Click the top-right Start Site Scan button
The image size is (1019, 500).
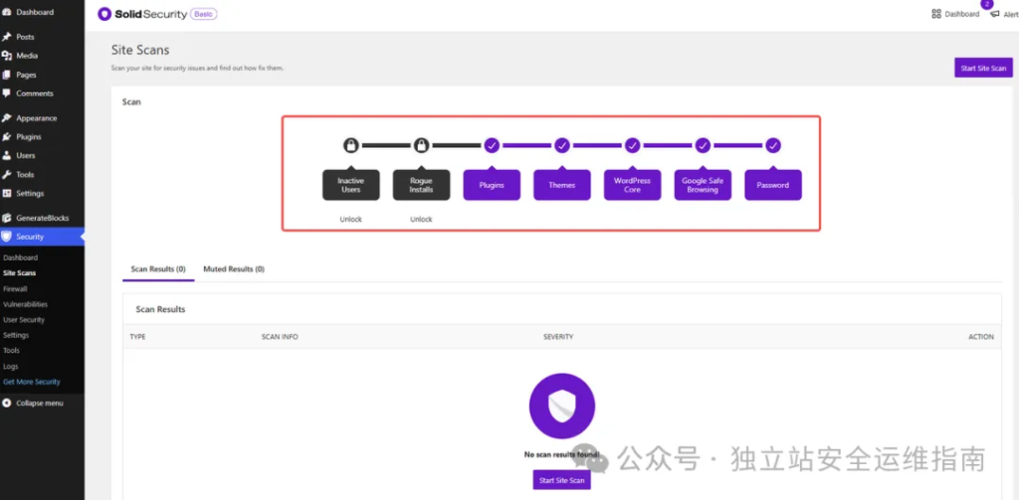(983, 69)
